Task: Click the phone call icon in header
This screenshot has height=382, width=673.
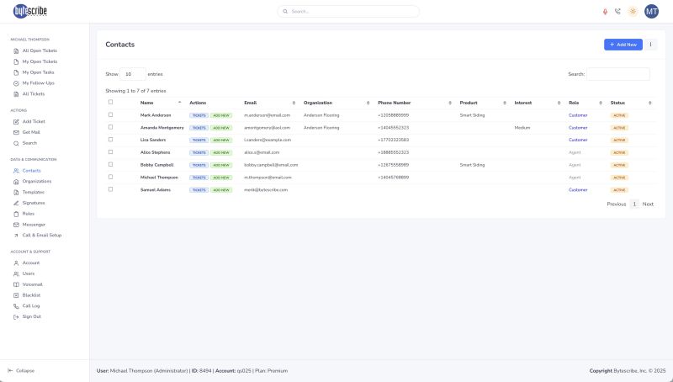Action: pos(617,11)
